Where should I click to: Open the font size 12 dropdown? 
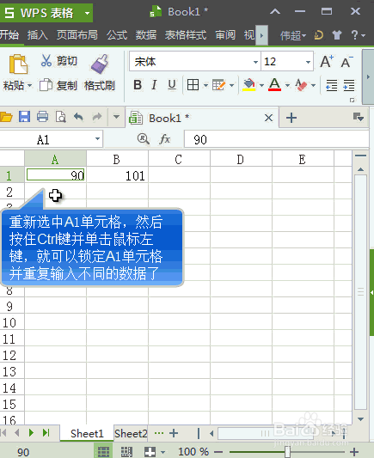tap(308, 62)
